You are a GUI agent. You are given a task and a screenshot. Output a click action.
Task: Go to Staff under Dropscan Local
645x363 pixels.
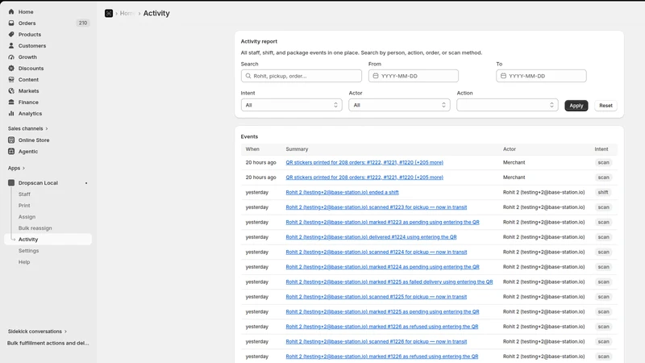(x=24, y=194)
